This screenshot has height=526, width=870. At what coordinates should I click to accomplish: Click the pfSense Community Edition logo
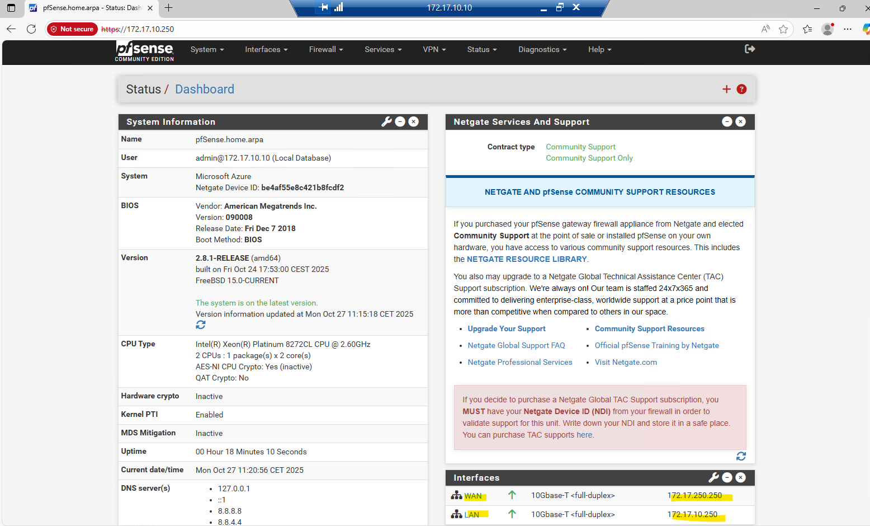(x=144, y=50)
